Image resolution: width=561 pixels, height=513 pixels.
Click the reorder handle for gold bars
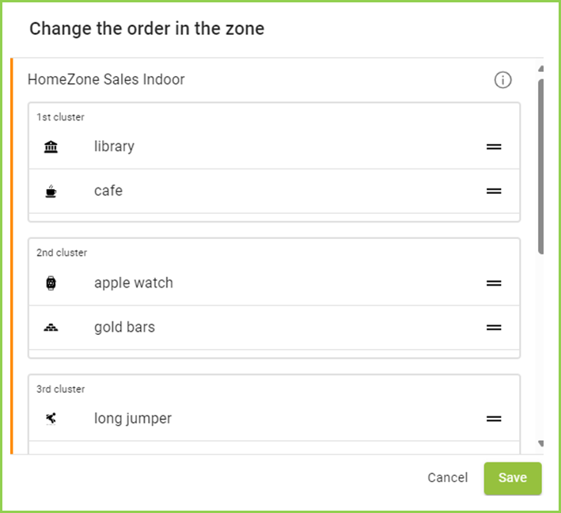(494, 327)
